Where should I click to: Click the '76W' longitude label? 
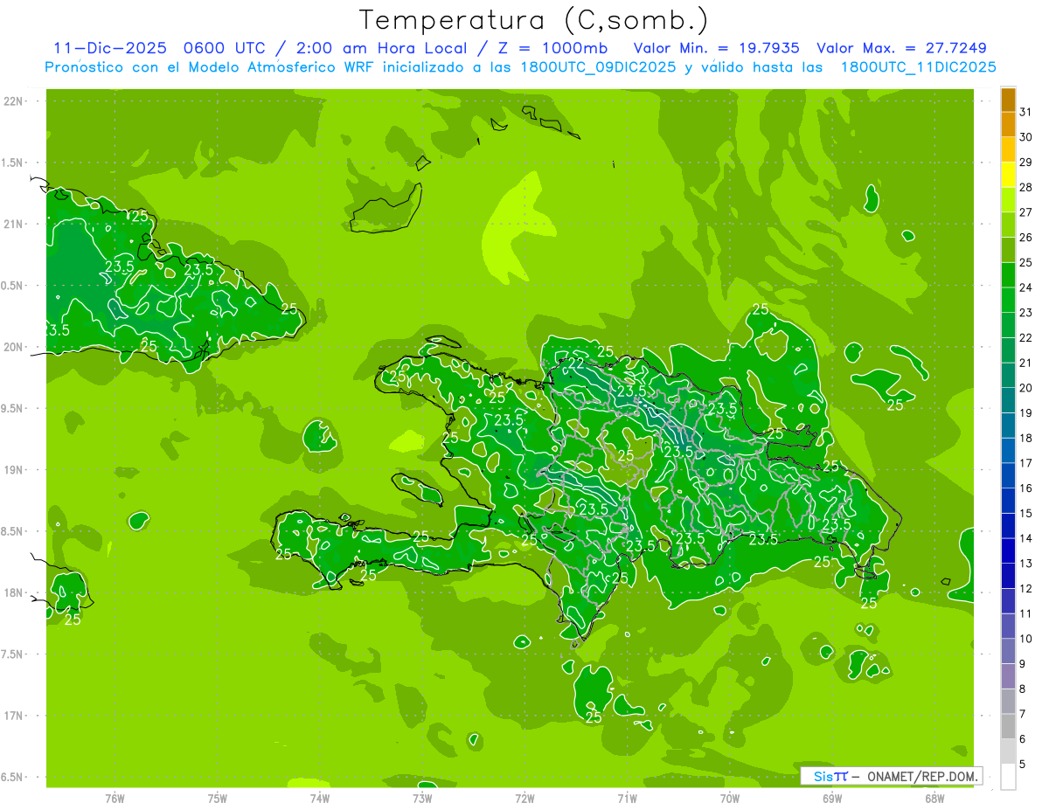pyautogui.click(x=115, y=799)
